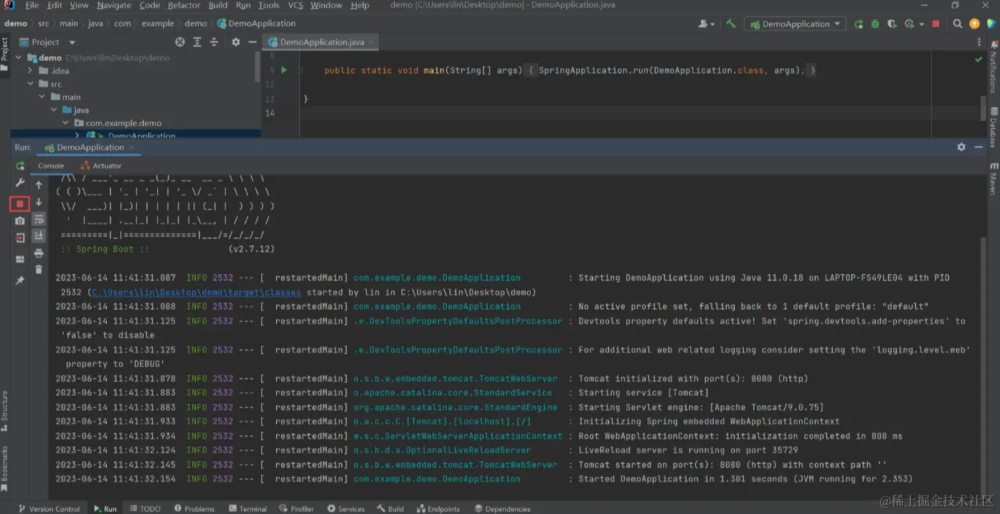Viewport: 1000px width, 514px height.
Task: Click the Build project hammer icon
Action: tap(731, 24)
